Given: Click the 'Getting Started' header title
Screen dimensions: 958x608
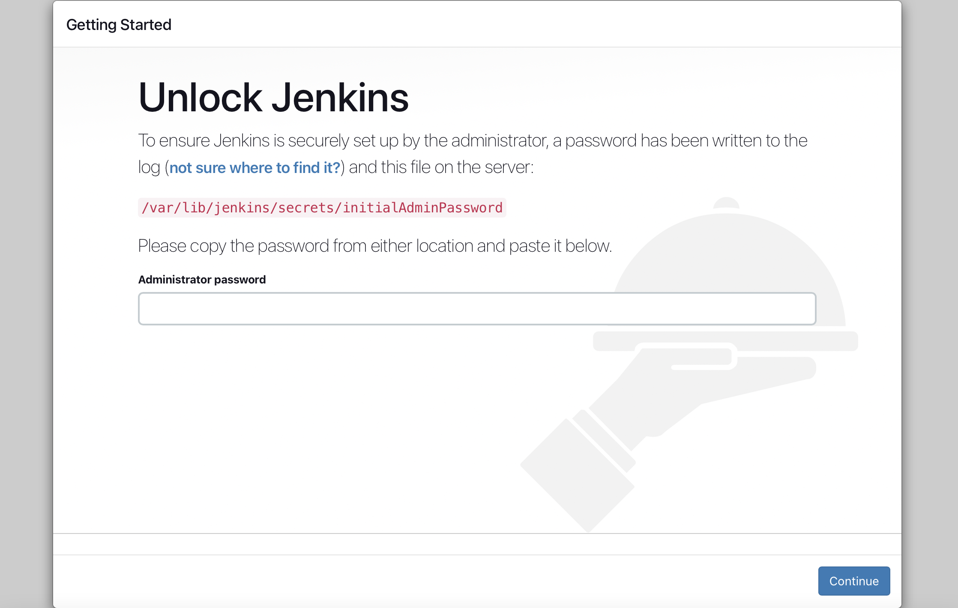Looking at the screenshot, I should click(119, 24).
